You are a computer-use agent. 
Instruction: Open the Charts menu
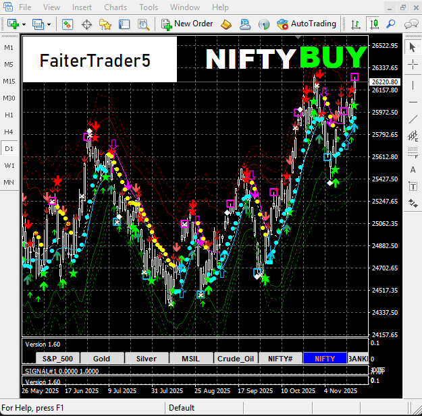pos(115,7)
